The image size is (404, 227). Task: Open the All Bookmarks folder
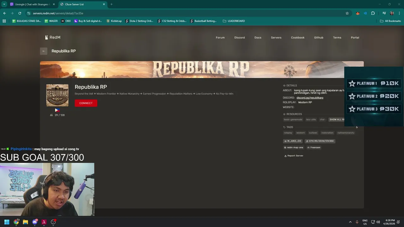[390, 21]
